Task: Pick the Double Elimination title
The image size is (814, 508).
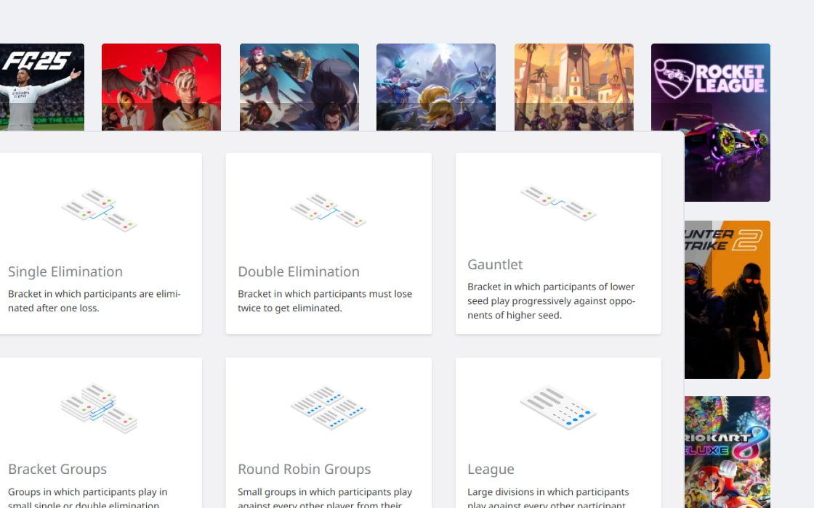Action: [299, 271]
